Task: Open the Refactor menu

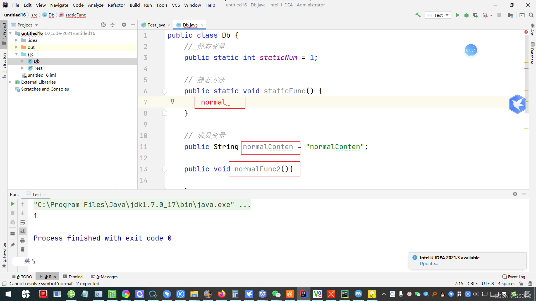Action: point(116,5)
